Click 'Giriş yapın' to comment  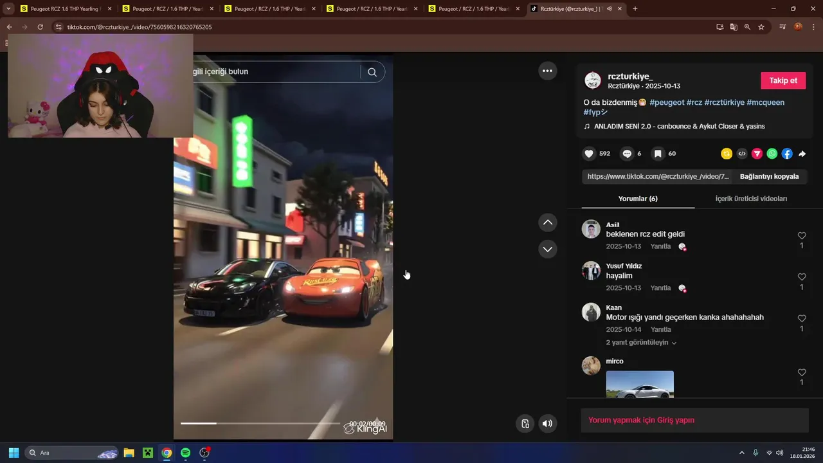pyautogui.click(x=675, y=420)
